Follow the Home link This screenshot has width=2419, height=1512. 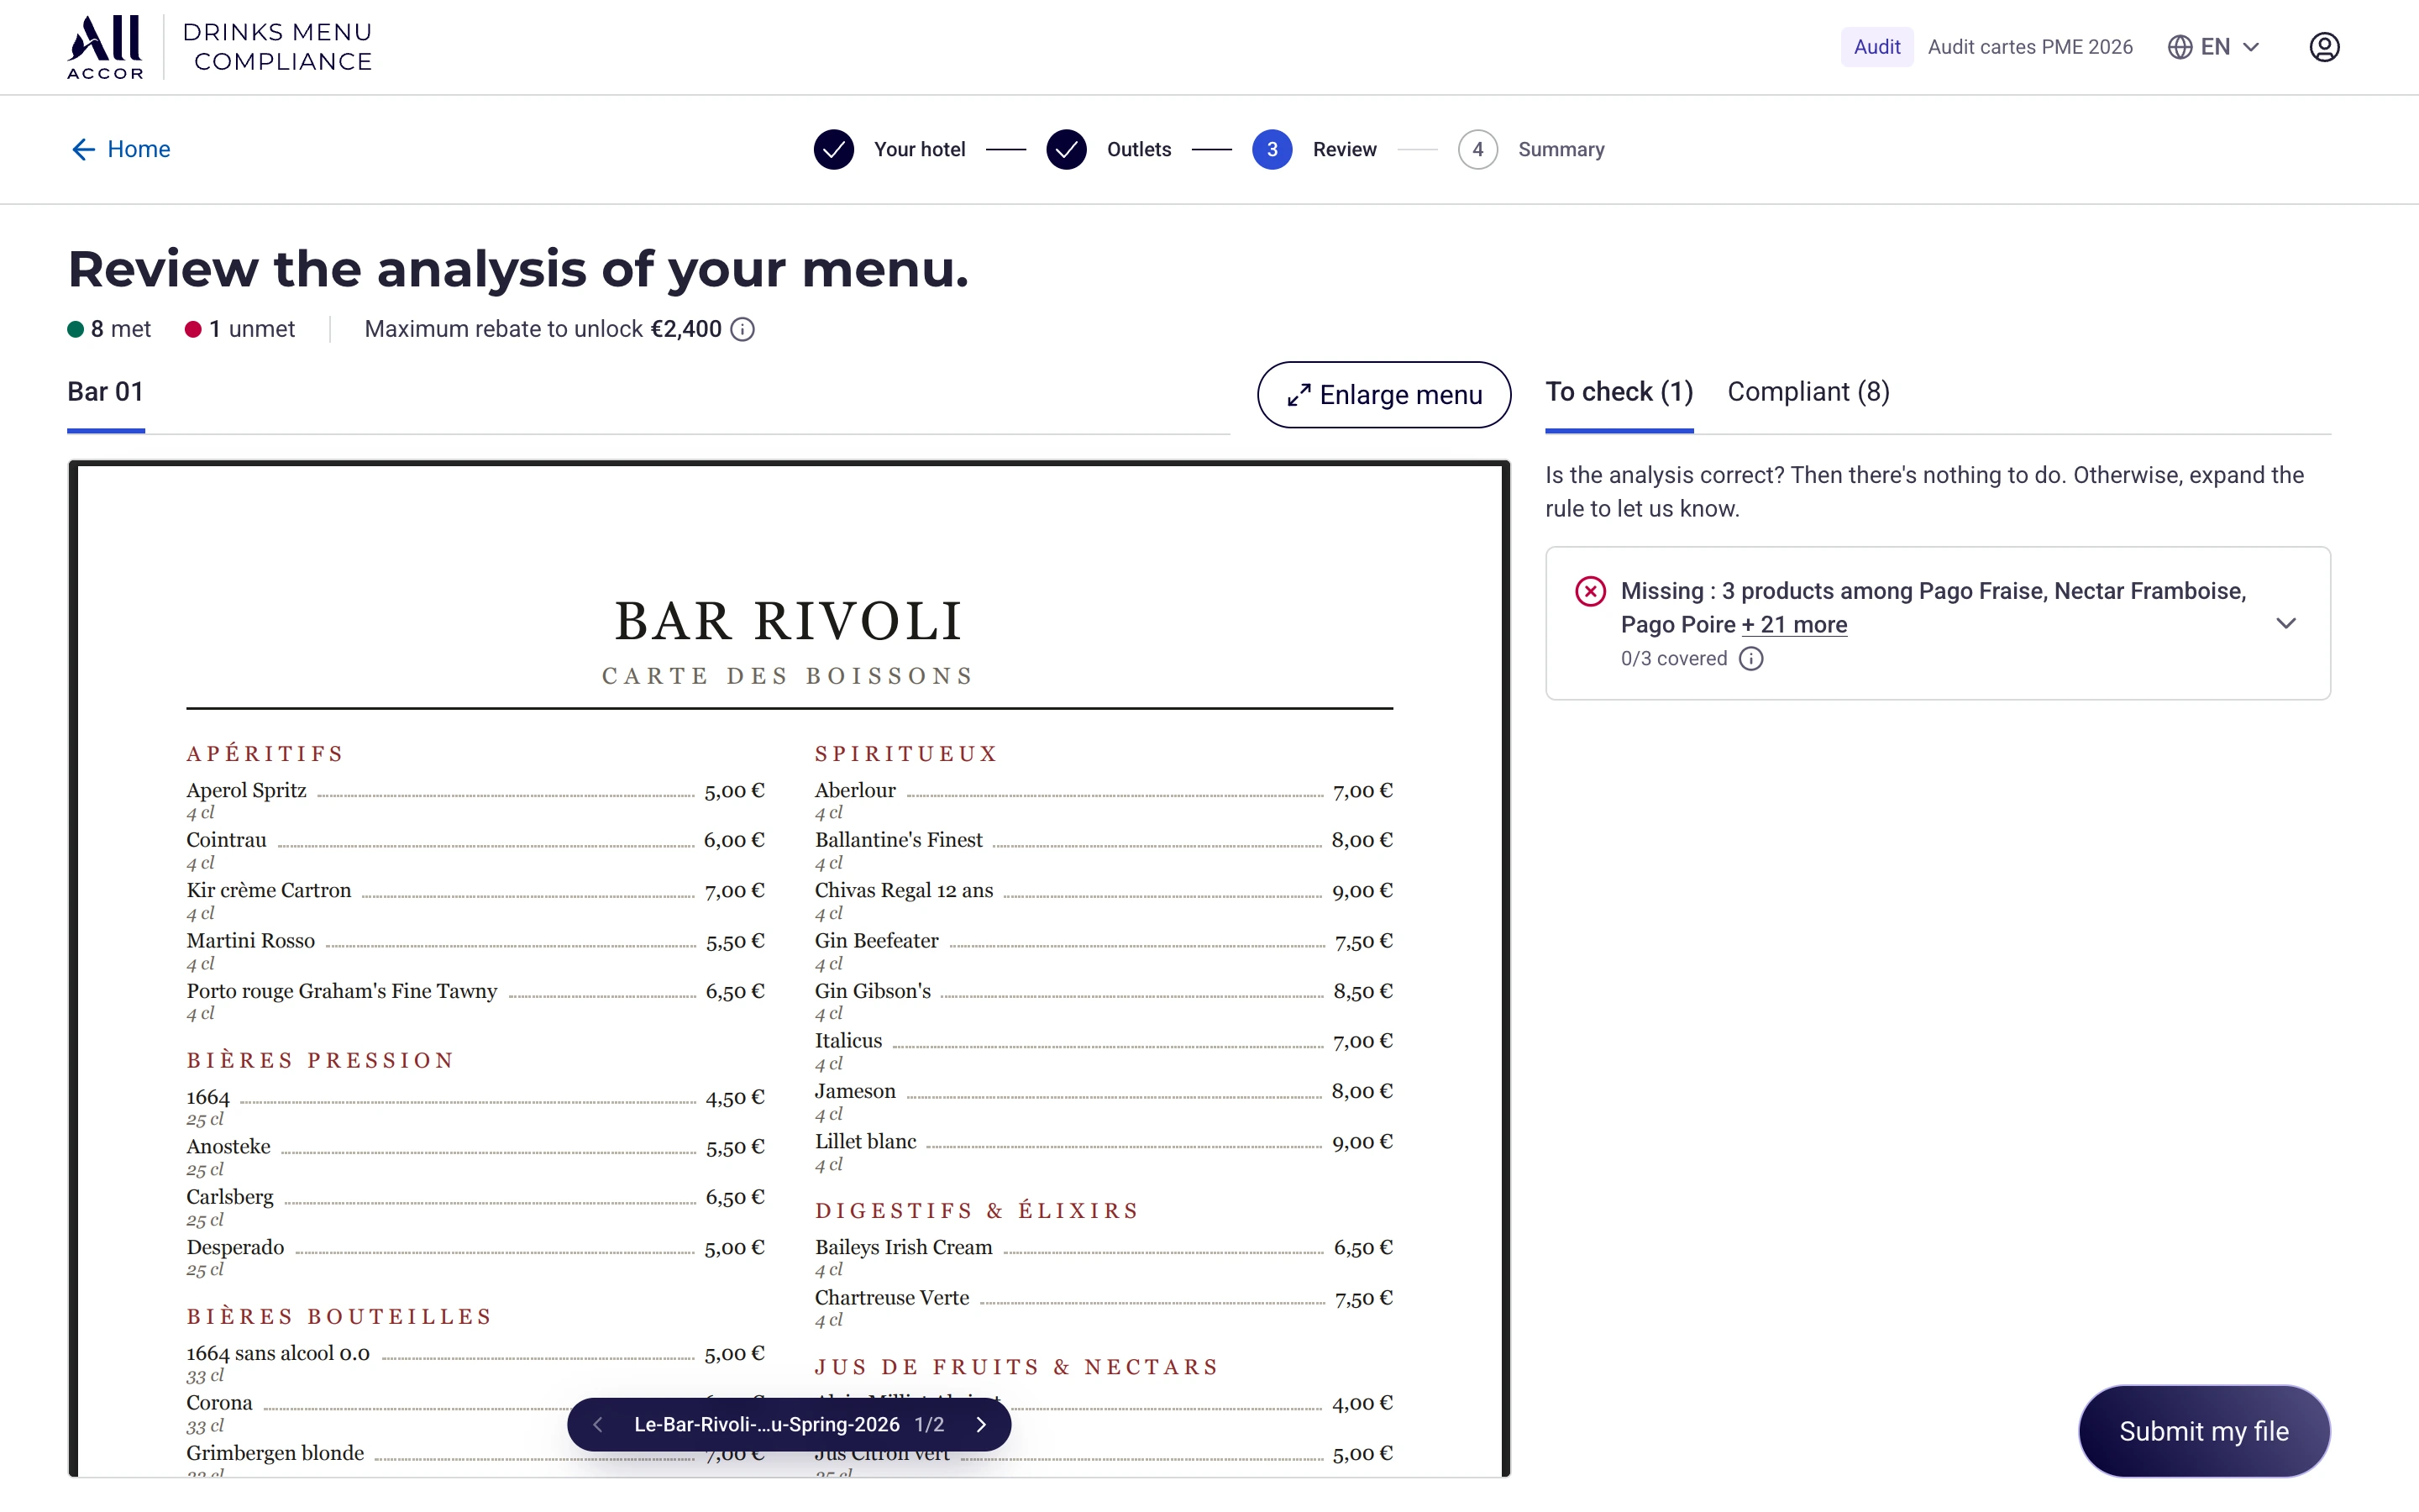coord(138,149)
